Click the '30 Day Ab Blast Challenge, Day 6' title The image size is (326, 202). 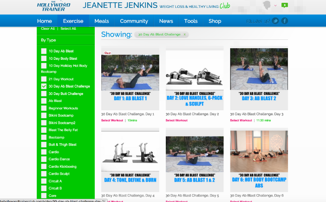pyautogui.click(x=257, y=196)
